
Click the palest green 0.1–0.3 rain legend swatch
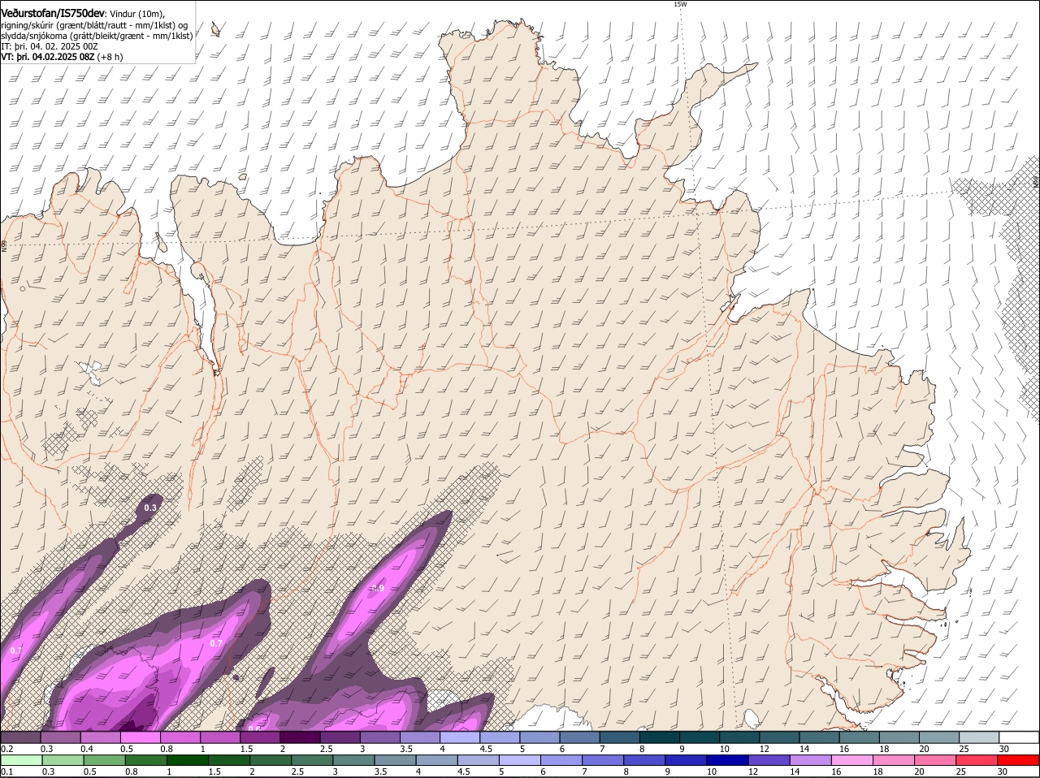tap(21, 761)
